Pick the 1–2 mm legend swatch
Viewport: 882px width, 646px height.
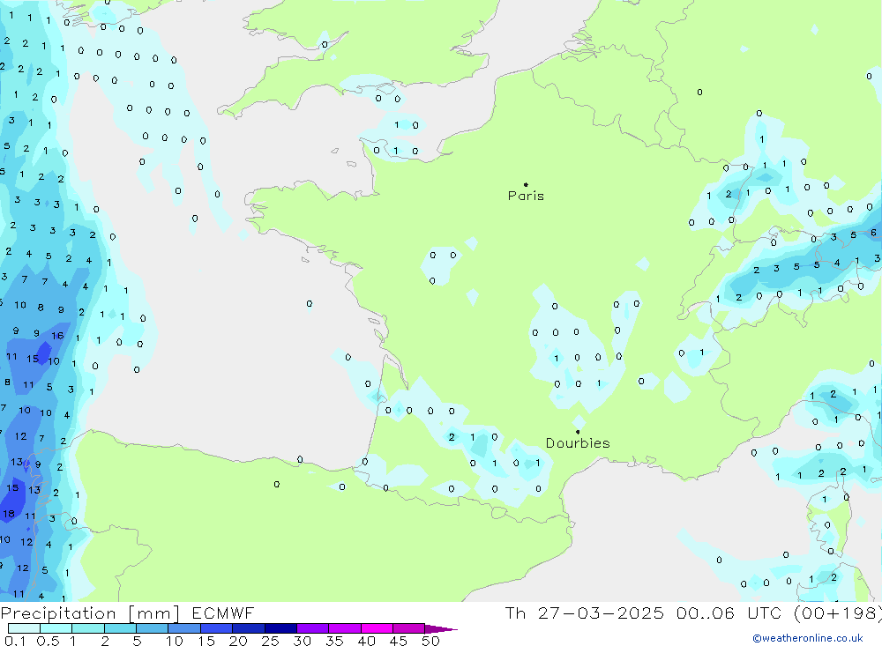click(87, 628)
